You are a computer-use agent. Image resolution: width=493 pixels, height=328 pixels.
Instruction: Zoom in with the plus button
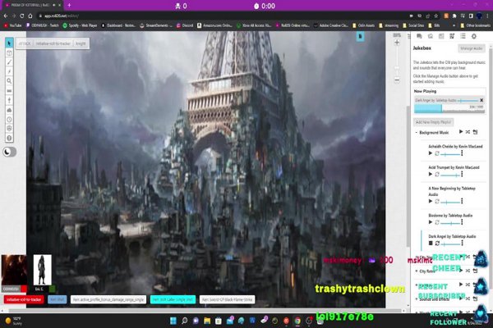tap(397, 43)
